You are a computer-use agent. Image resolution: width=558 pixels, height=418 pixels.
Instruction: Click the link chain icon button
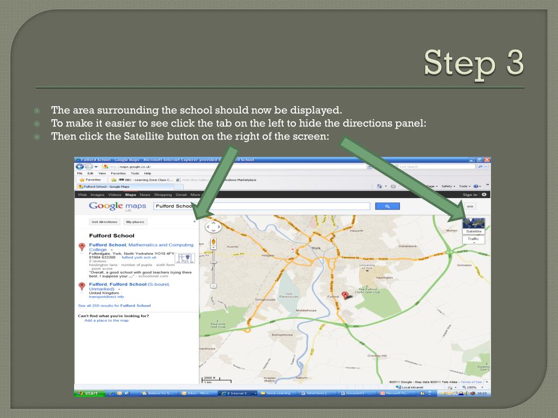click(x=470, y=206)
